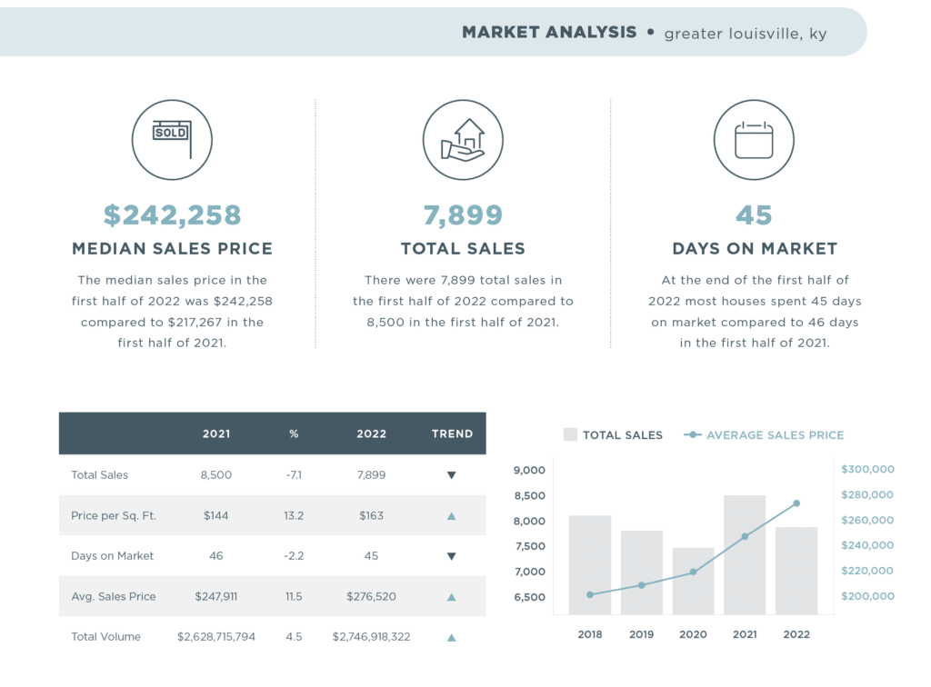Select the 2018 bar in the chart

point(590,564)
